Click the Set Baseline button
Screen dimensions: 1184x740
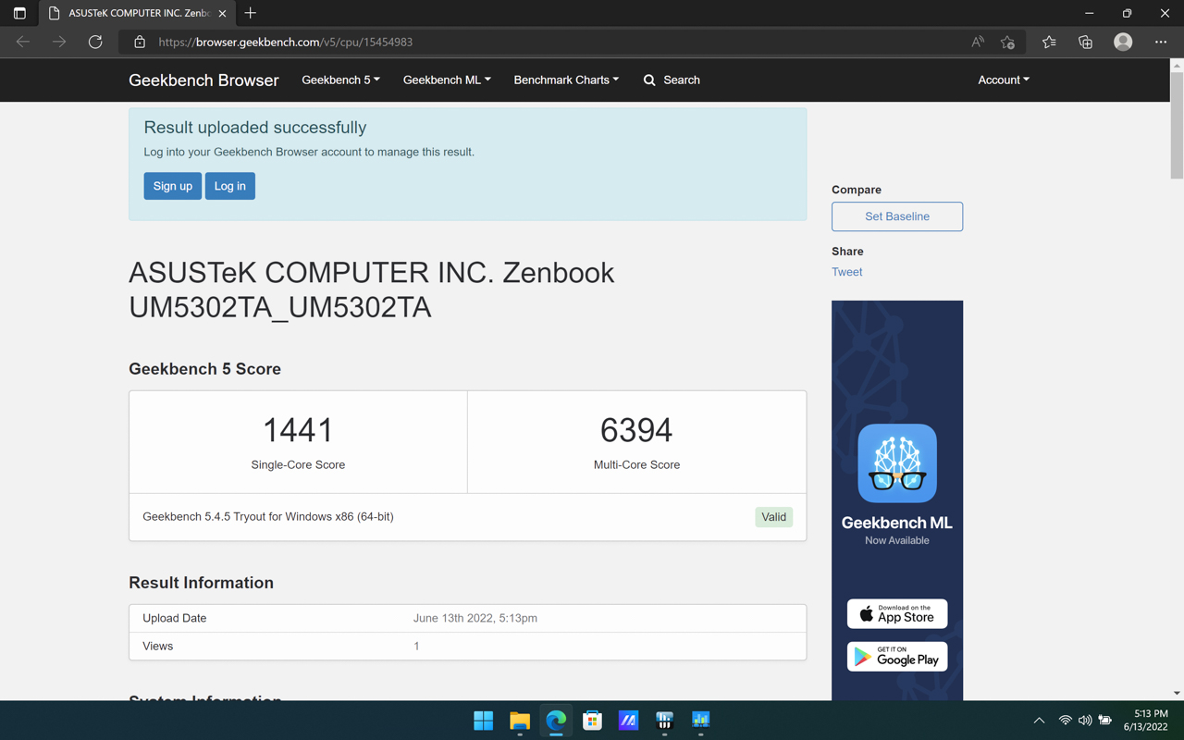897,216
